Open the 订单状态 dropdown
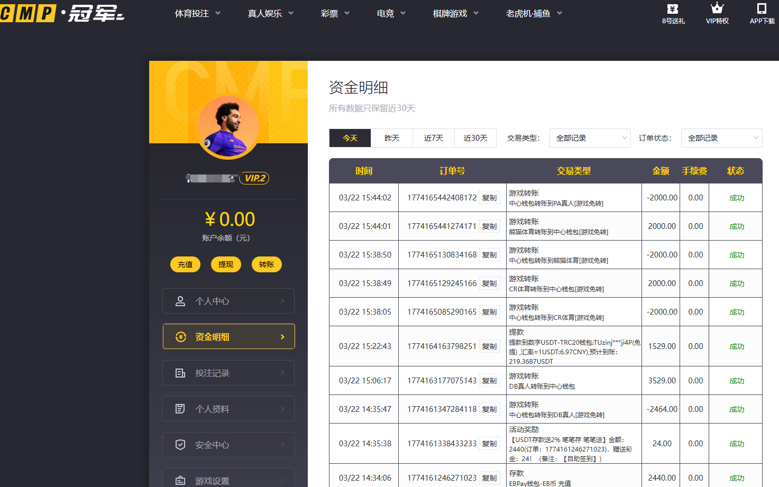The image size is (779, 487). (x=721, y=138)
